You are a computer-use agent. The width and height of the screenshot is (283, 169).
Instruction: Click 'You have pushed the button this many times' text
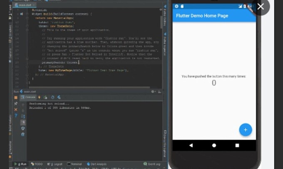tap(213, 76)
